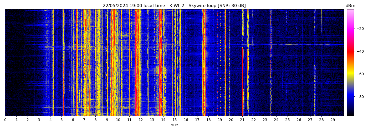Click the spectrogram title text at top
The width and height of the screenshot is (368, 131).
coord(174,6)
